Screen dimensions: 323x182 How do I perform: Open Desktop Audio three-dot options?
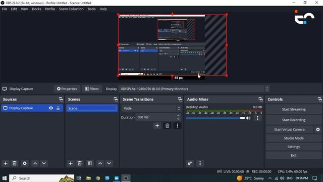pos(257,118)
